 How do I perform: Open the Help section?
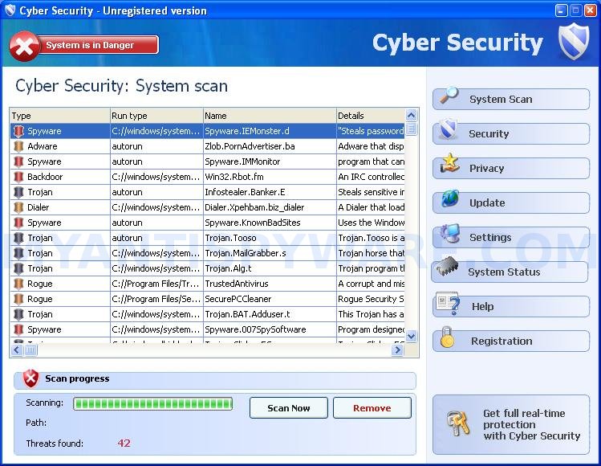[x=511, y=306]
